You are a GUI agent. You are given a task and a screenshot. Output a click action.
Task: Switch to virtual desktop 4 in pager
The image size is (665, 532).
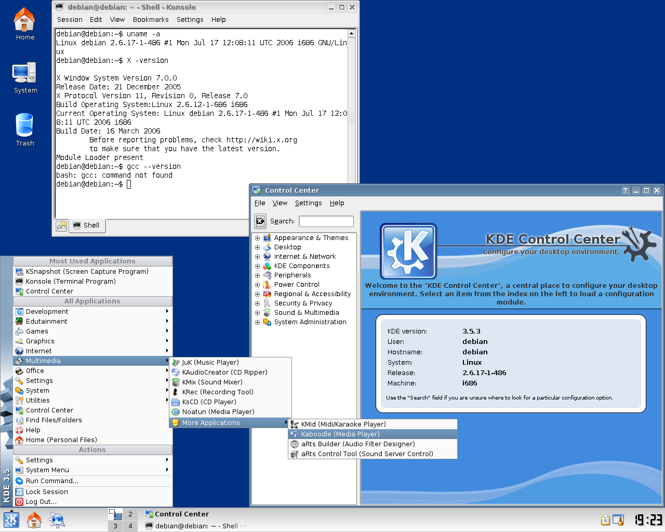(x=130, y=526)
